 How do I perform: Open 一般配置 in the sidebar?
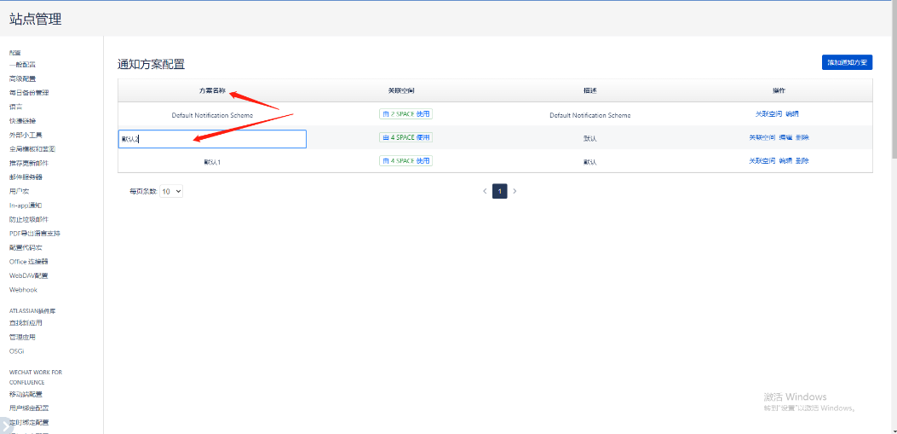(22, 65)
